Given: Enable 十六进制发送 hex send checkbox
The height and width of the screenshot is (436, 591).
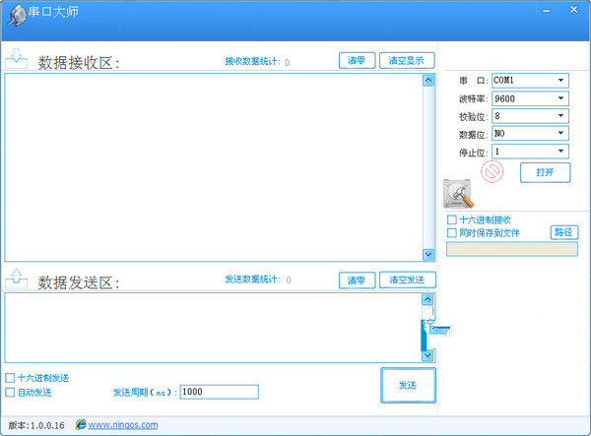Looking at the screenshot, I should point(11,378).
